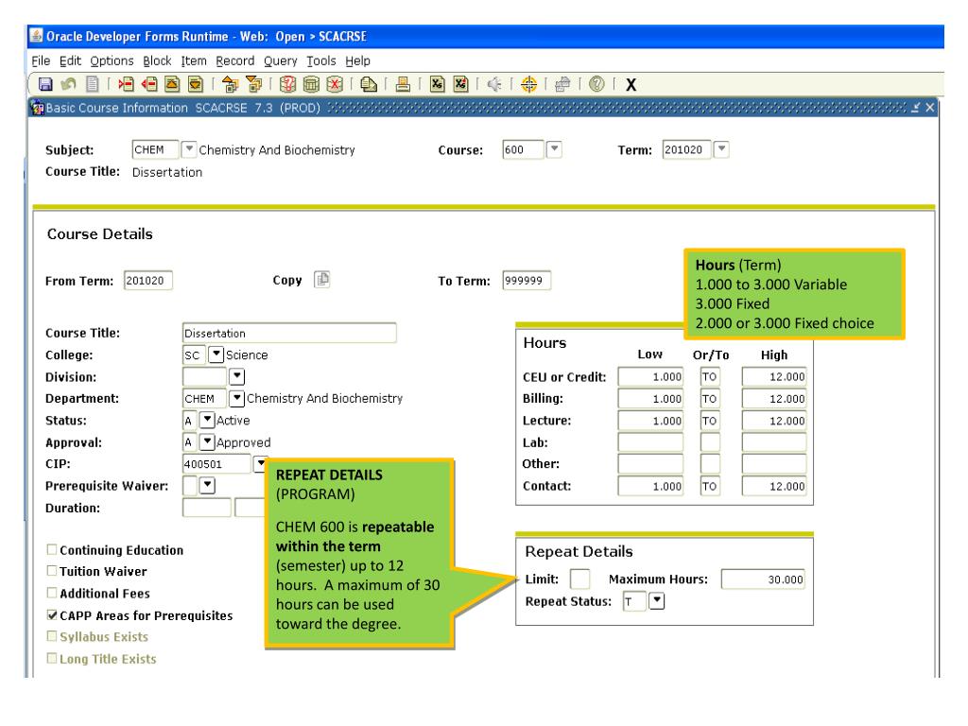Click the Repeat Details Limit field
Viewport: 968px width, 726px height.
click(579, 579)
